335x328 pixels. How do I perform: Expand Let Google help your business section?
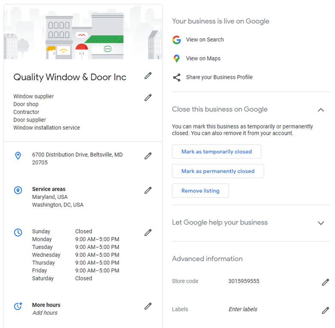[x=321, y=223]
